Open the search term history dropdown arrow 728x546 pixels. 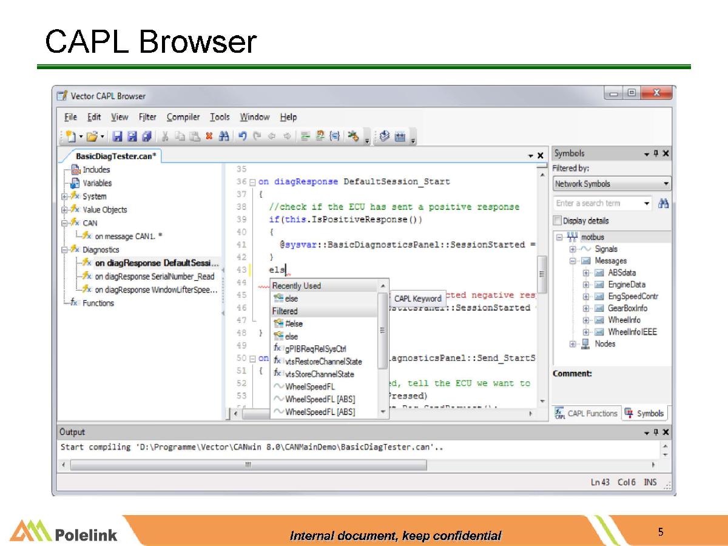click(x=647, y=203)
